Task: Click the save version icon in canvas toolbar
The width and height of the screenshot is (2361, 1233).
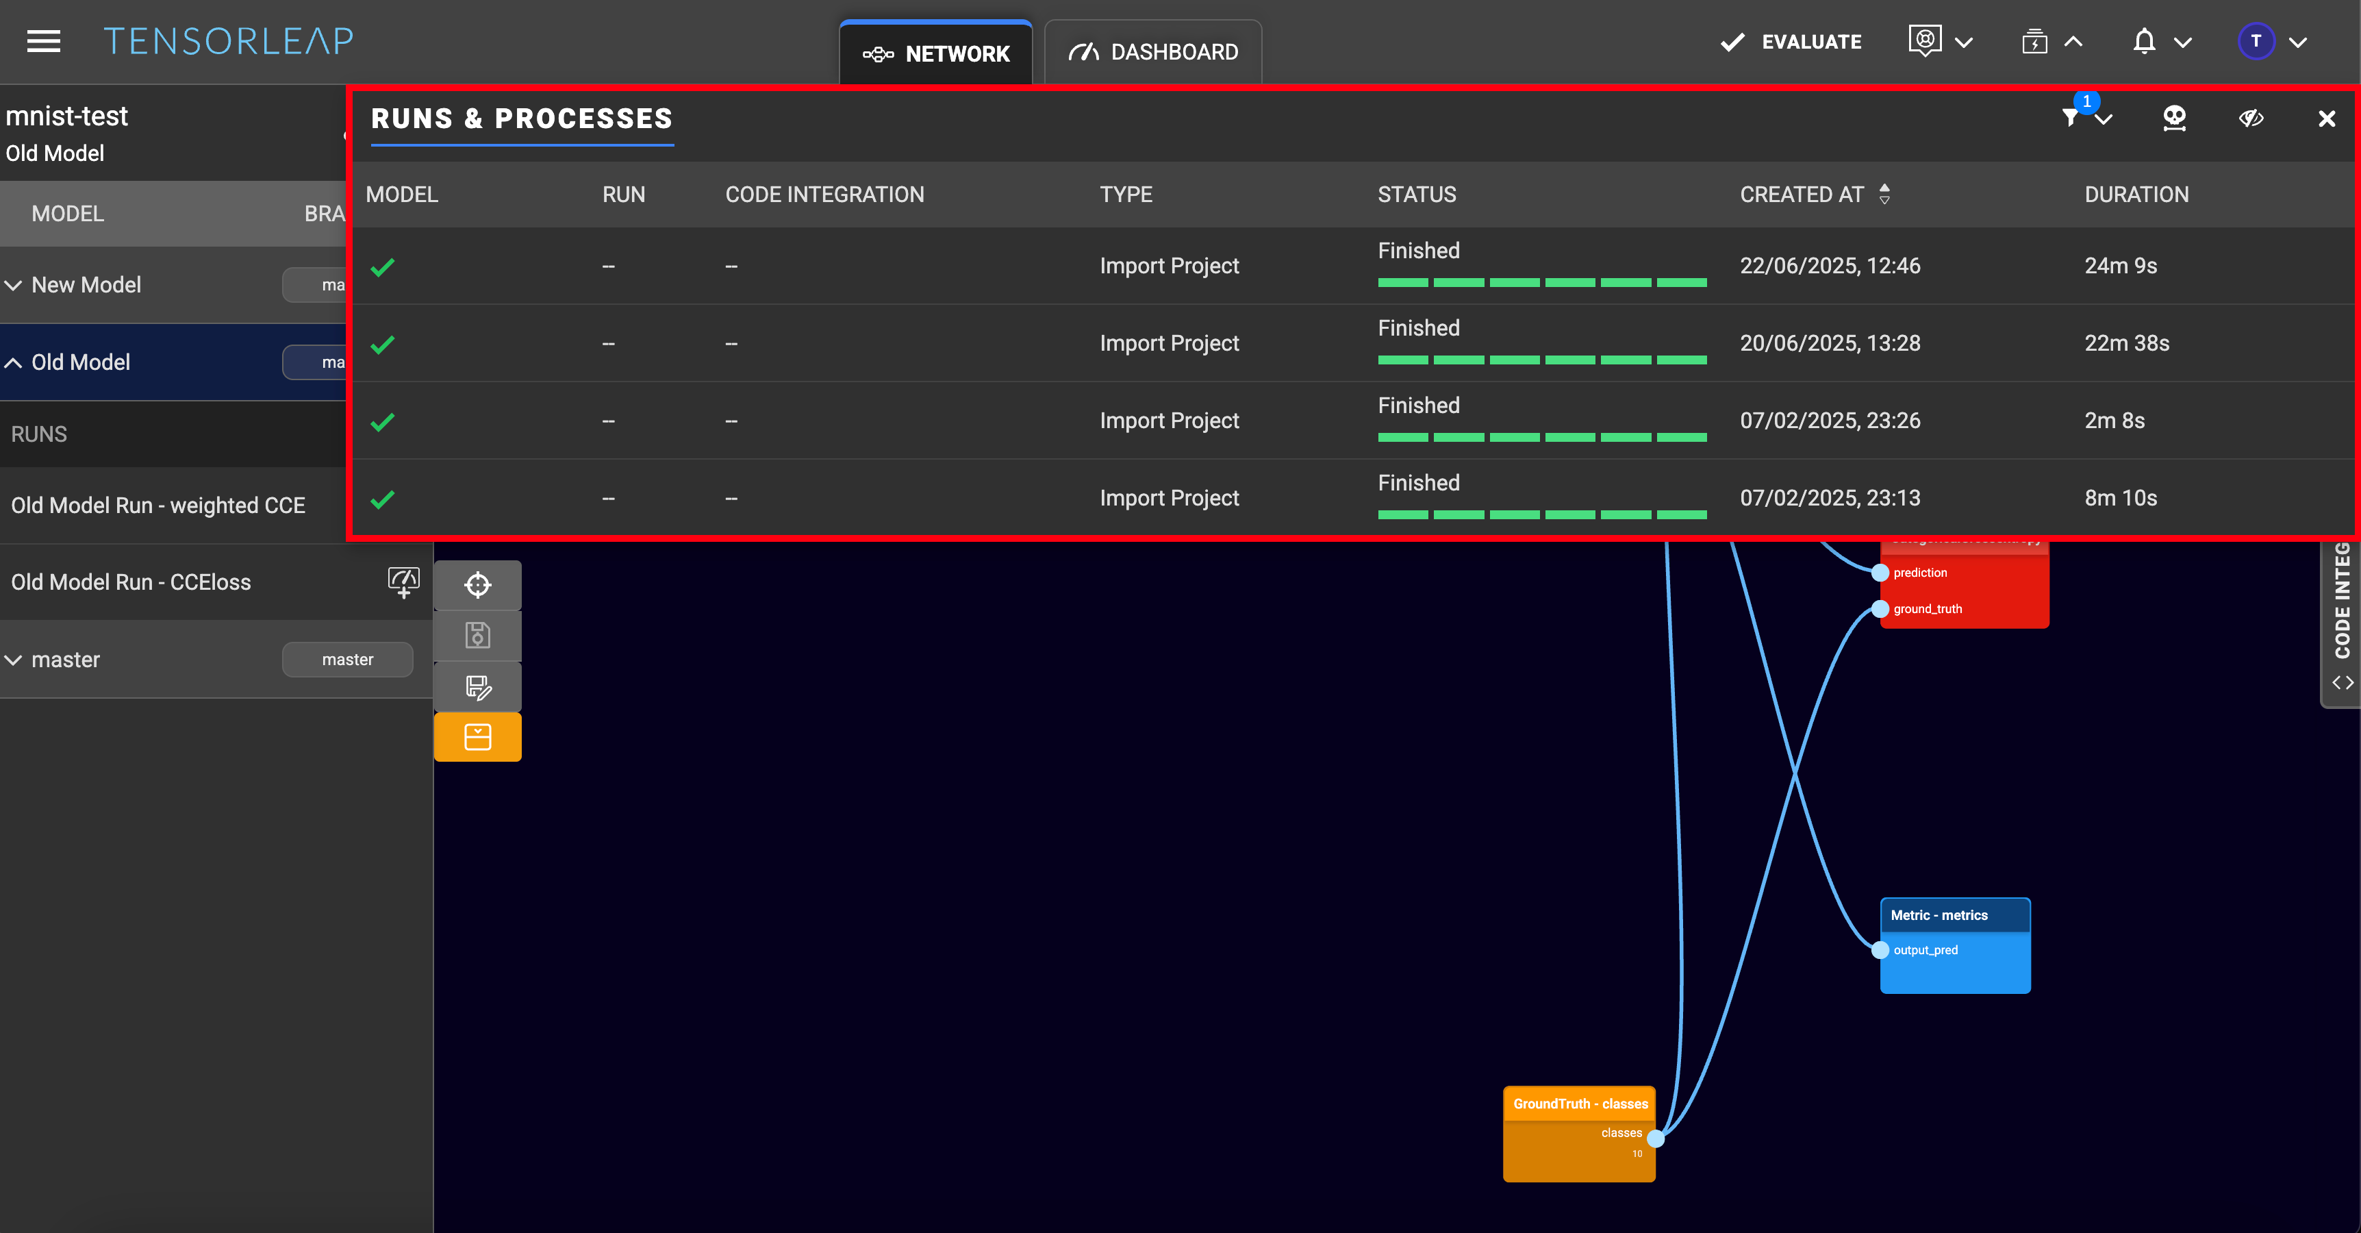Action: 477,635
